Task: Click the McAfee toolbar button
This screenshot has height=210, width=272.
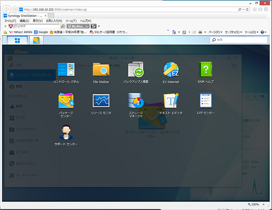Action: pos(78,26)
